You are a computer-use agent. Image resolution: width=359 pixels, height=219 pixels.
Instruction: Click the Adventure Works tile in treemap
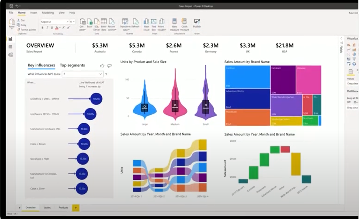(x=247, y=99)
